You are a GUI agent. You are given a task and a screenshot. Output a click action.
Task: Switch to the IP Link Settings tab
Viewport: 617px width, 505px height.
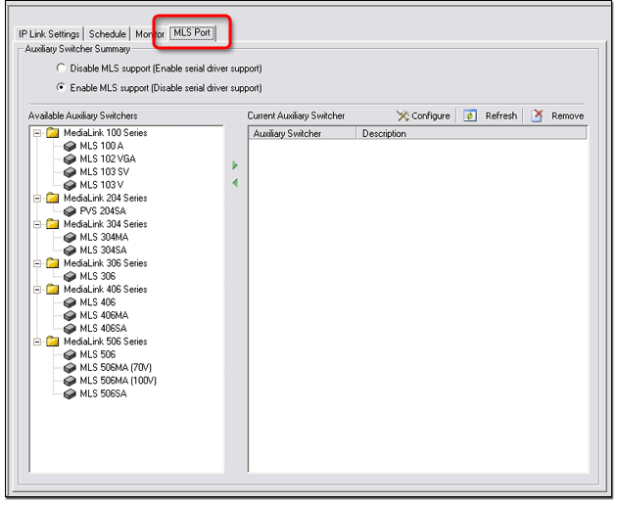(49, 34)
